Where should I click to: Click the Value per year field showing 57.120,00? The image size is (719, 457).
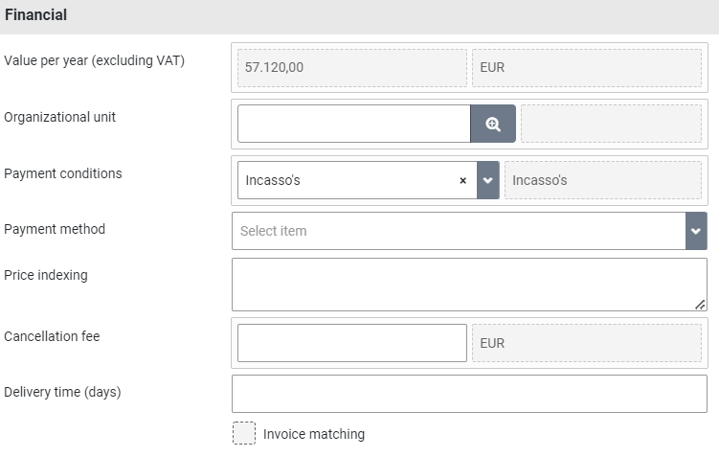[351, 68]
